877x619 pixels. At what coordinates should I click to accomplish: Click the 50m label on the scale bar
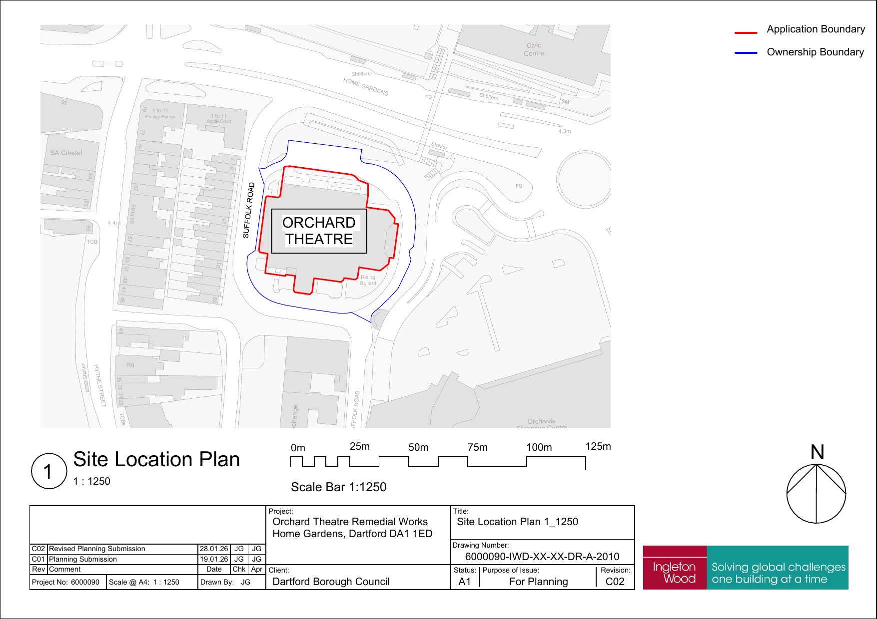[418, 447]
